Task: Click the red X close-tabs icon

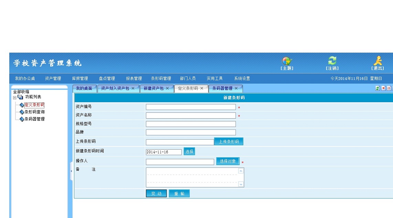Action: pyautogui.click(x=383, y=88)
